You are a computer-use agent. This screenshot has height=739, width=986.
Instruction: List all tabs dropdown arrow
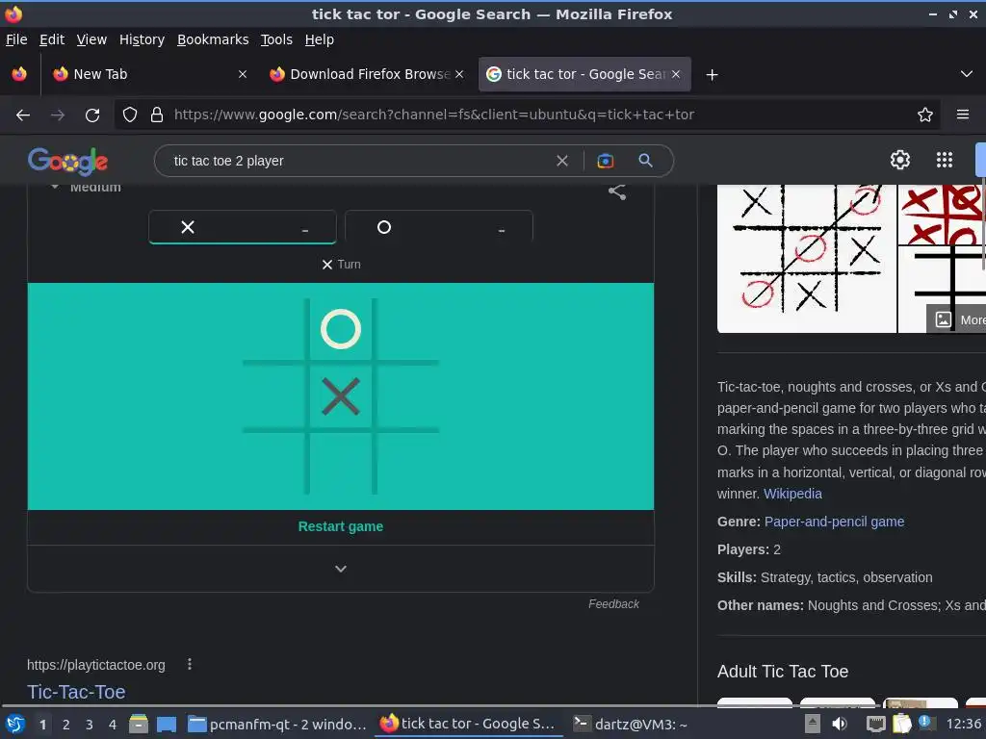click(967, 74)
